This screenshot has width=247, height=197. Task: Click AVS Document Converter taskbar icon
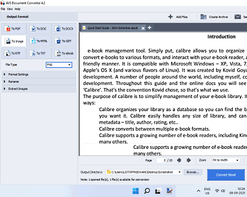pyautogui.click(x=169, y=191)
